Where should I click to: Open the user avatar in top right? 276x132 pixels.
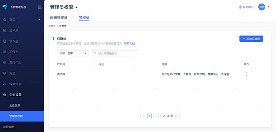click(262, 7)
